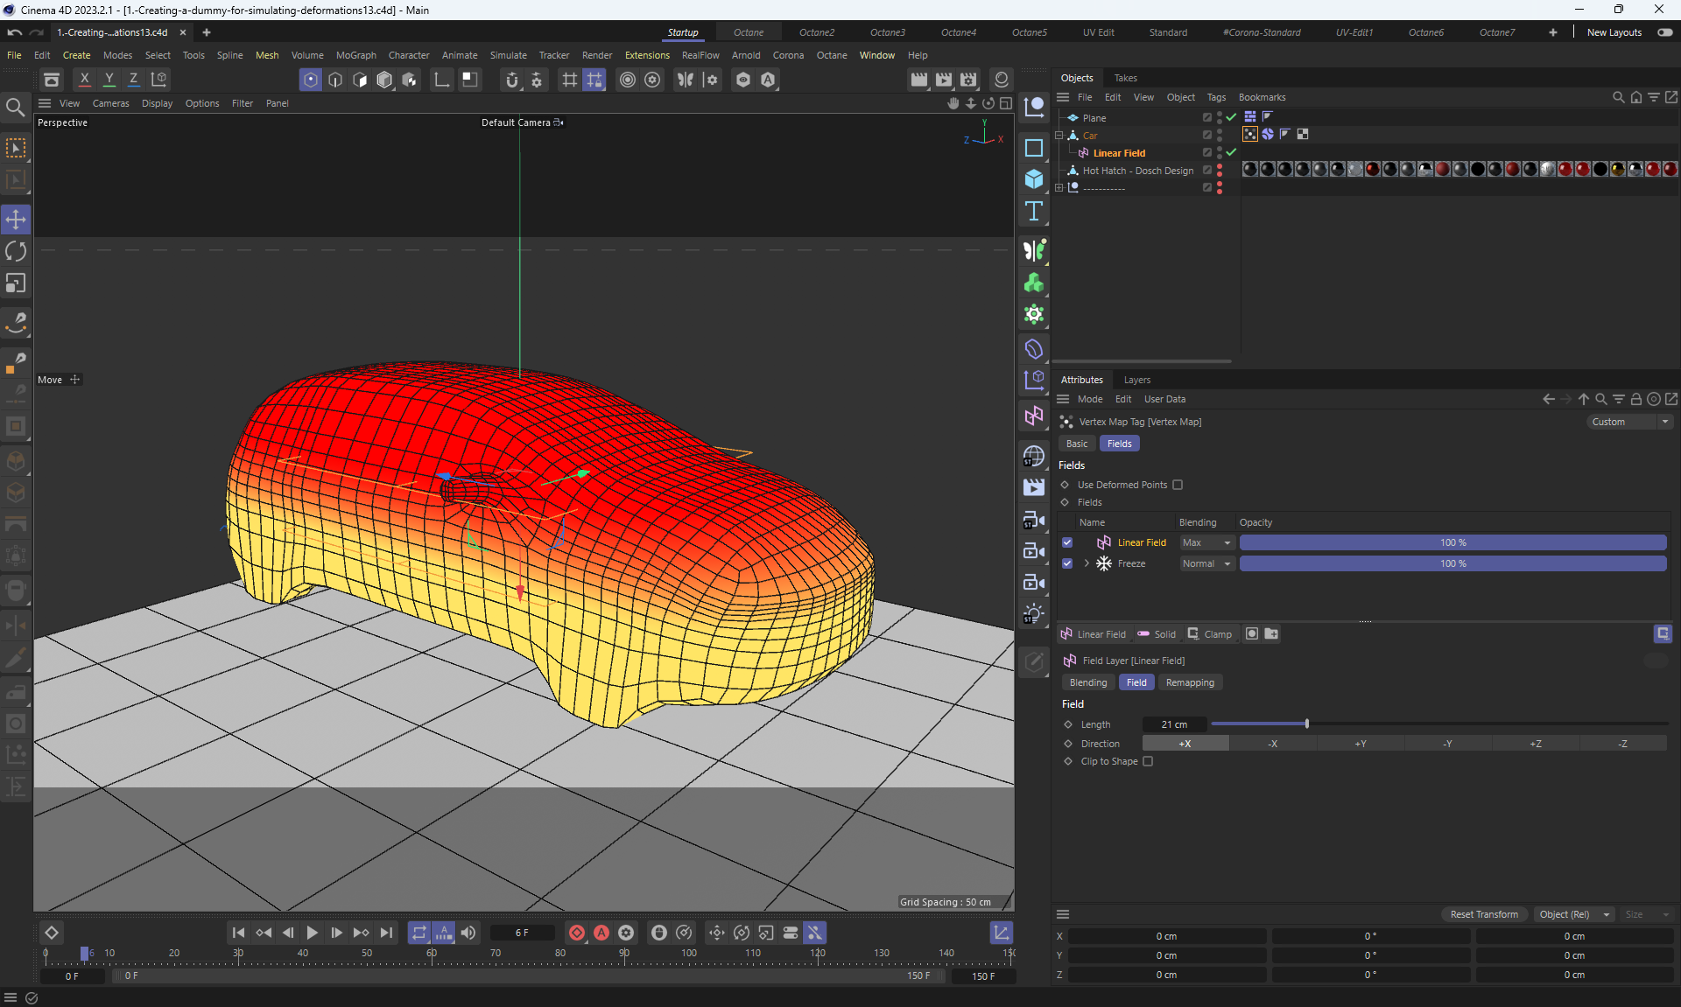Switch to the Remapping tab

pos(1189,682)
